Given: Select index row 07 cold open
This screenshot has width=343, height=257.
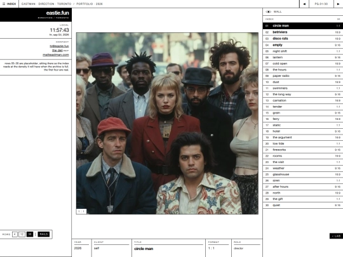Looking at the screenshot, I should coord(303,63).
